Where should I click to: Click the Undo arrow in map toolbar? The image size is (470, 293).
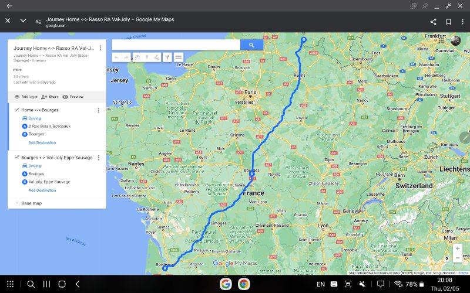[x=116, y=57]
